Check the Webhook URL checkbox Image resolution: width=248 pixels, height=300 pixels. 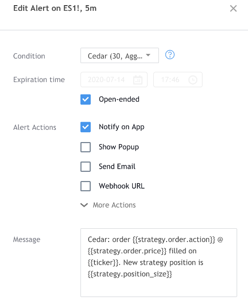click(86, 186)
